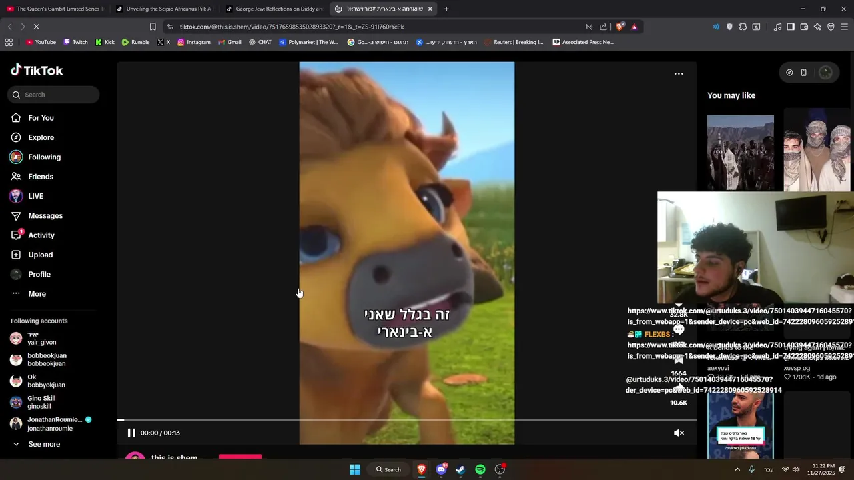Click the get-app phone icon
Viewport: 854px width, 480px height.
click(x=803, y=73)
